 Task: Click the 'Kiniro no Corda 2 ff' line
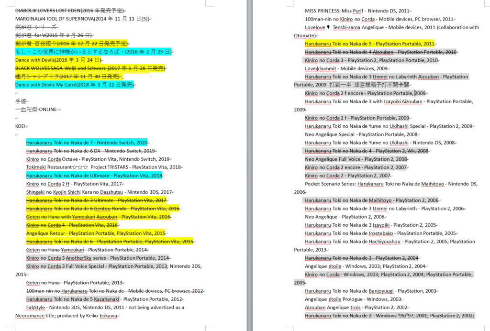tap(74, 184)
